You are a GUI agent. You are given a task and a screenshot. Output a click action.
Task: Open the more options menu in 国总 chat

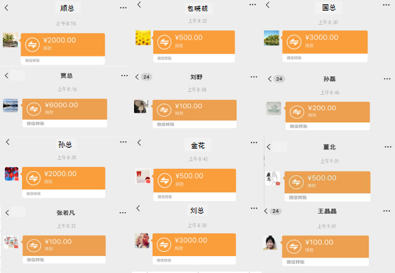point(386,5)
